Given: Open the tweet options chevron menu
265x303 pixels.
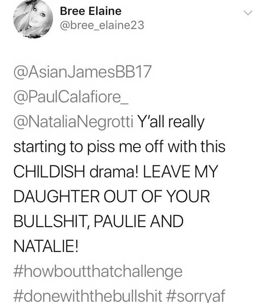Looking at the screenshot, I should 248,13.
